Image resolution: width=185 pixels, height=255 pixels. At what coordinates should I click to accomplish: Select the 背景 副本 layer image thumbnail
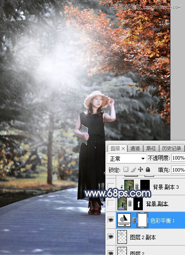click(x=122, y=203)
